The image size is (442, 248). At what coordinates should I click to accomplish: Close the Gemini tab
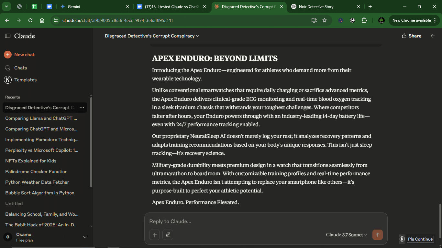[x=127, y=6]
